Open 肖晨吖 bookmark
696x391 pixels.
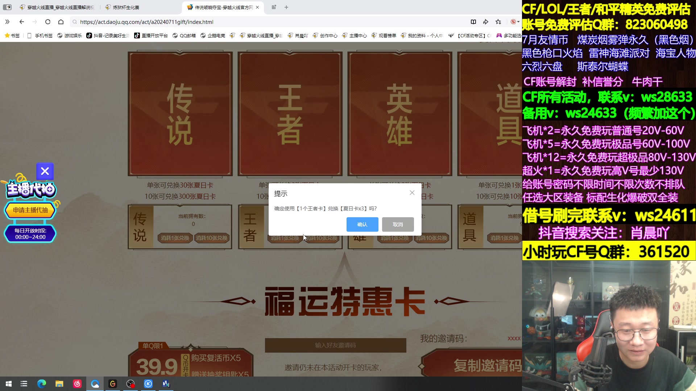298,35
